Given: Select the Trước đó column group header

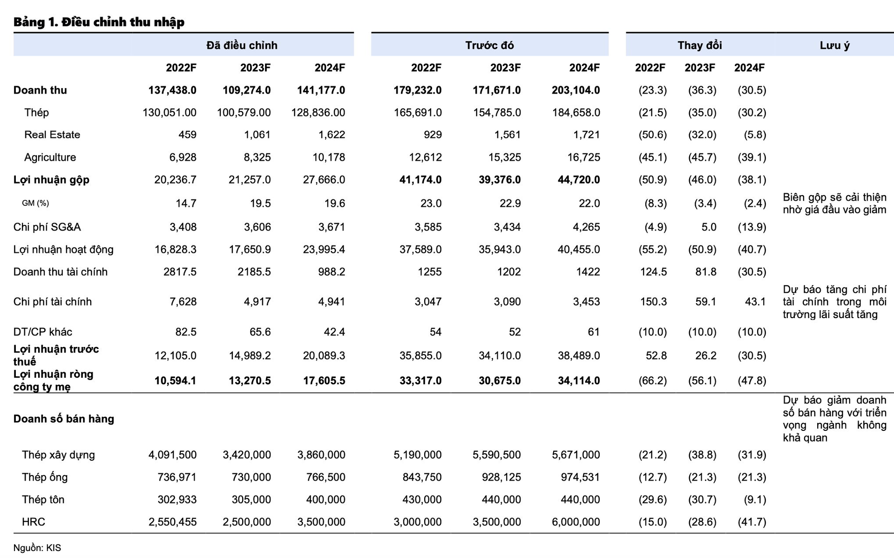Looking at the screenshot, I should 489,45.
